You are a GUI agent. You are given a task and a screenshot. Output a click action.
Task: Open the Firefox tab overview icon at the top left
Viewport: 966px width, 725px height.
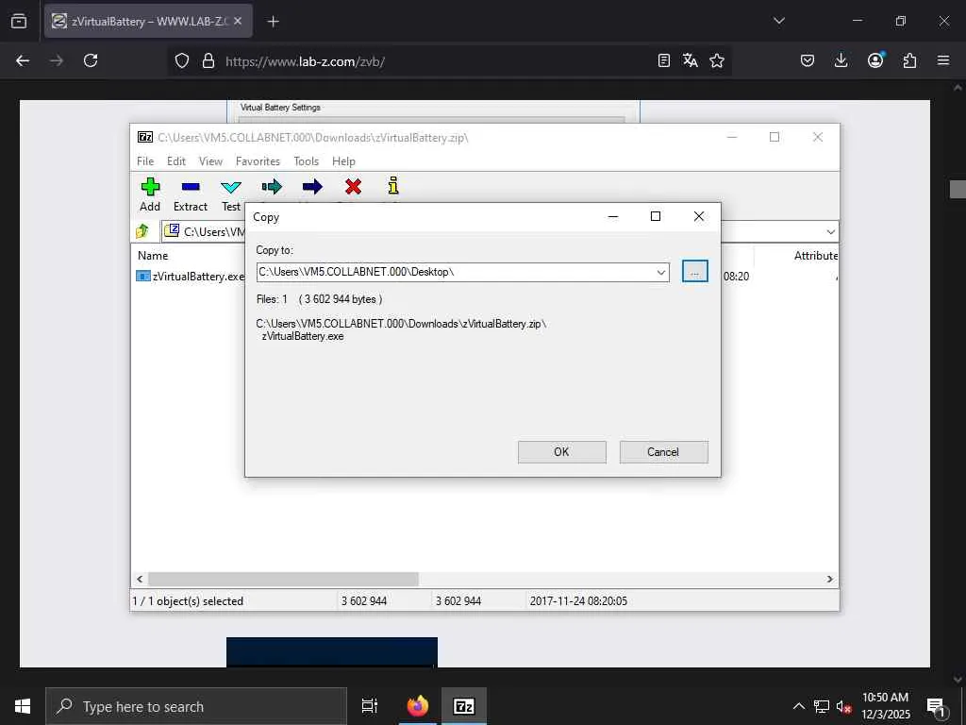19,21
